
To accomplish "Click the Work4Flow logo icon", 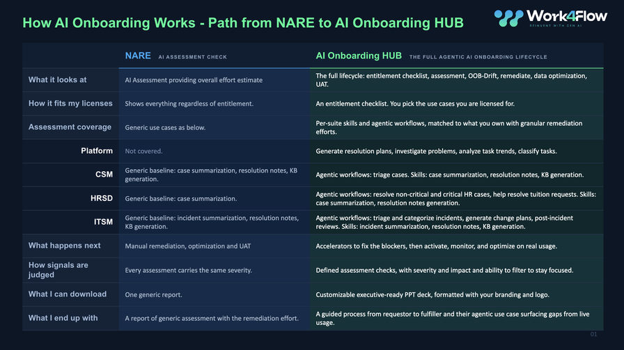I will coord(508,18).
